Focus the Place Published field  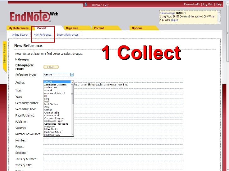113,116
